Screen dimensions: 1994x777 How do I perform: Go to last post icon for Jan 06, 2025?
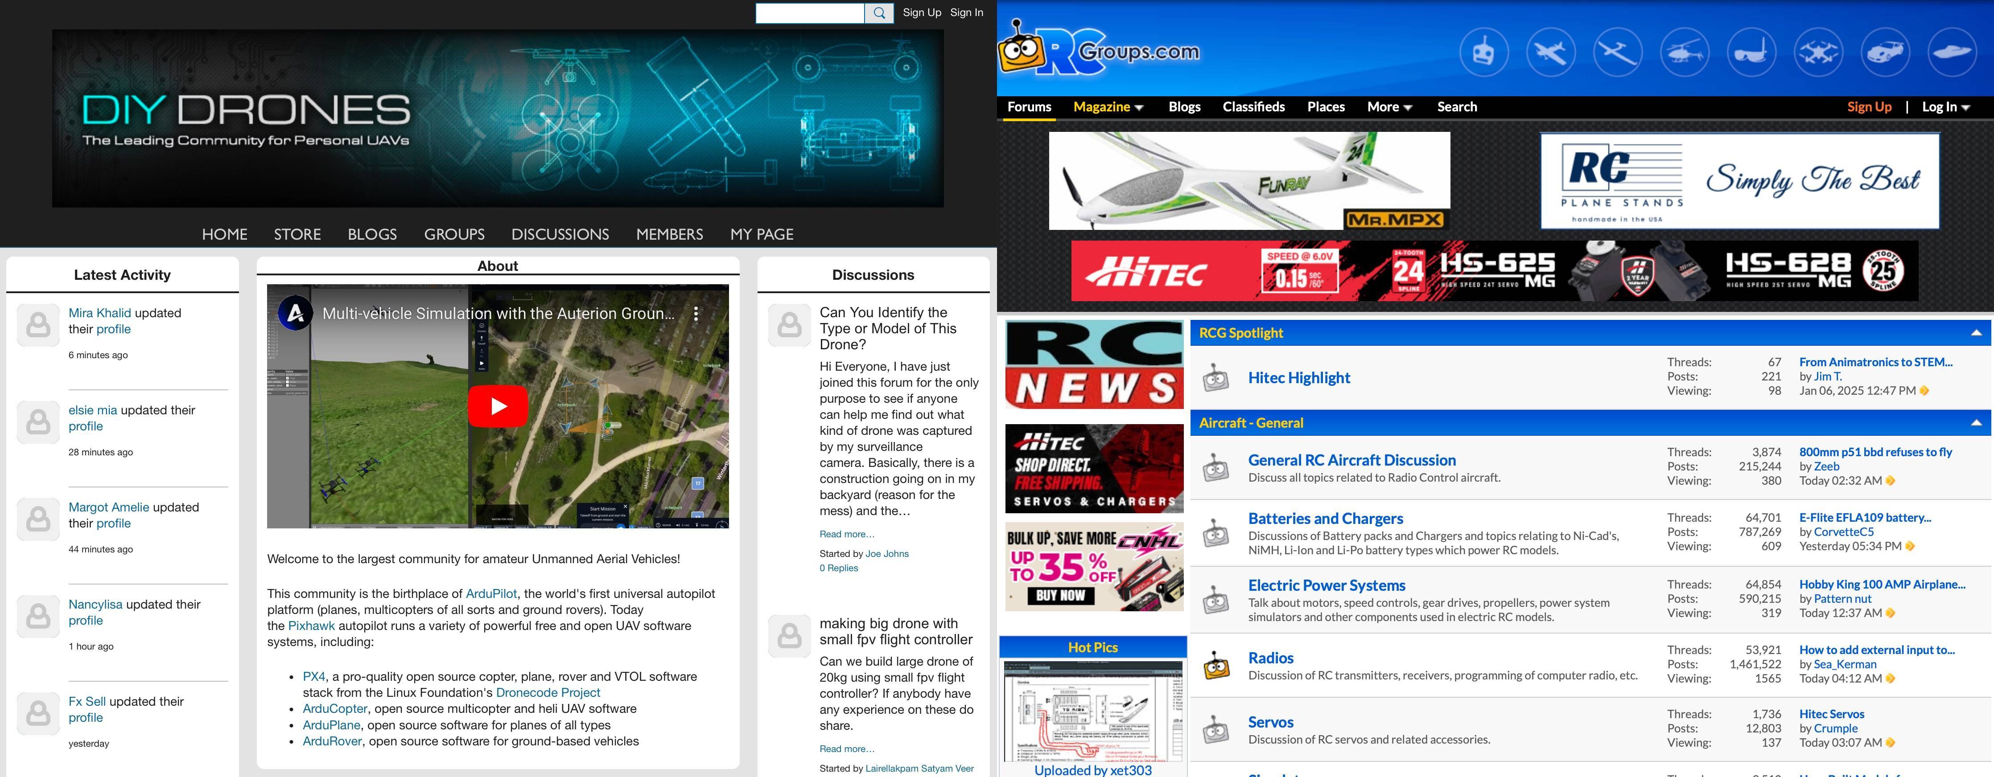click(x=1924, y=391)
